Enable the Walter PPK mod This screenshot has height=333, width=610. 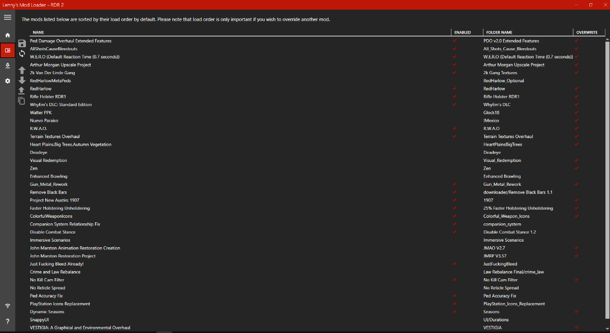(x=454, y=113)
